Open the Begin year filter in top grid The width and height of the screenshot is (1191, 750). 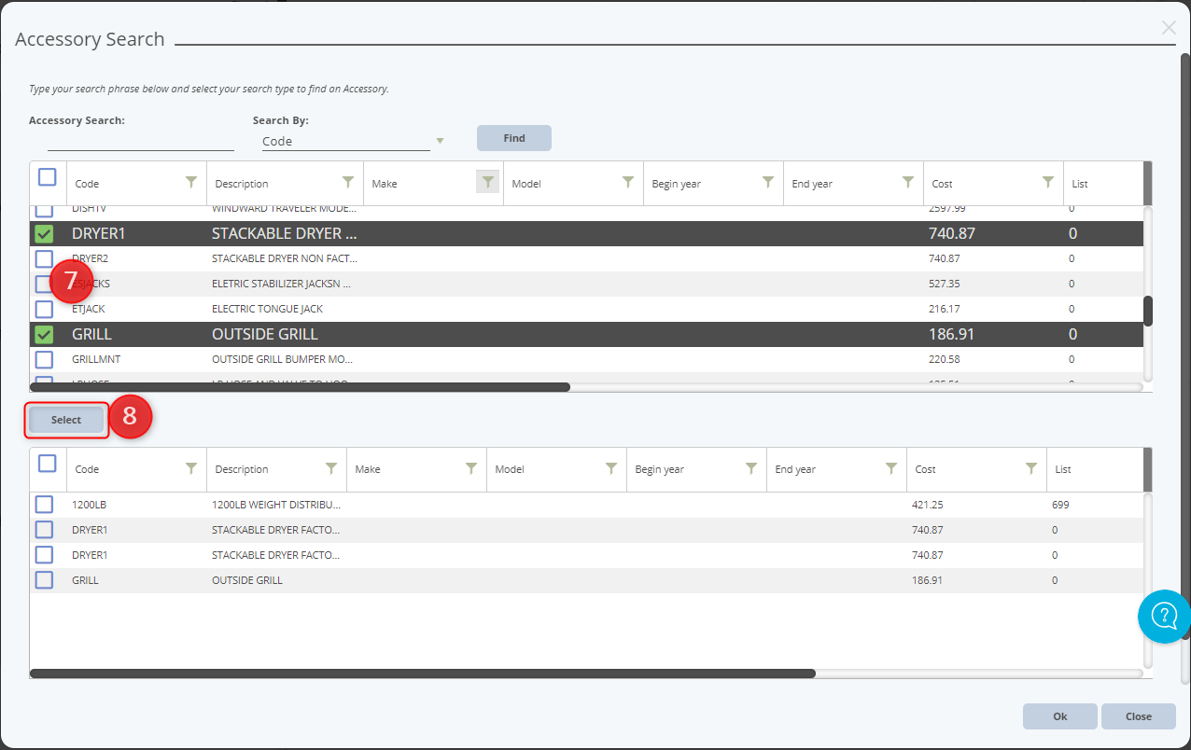pyautogui.click(x=767, y=183)
